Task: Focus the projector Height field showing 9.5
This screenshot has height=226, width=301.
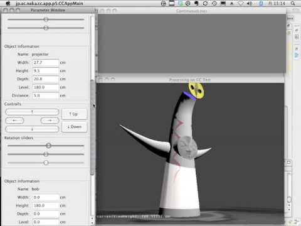Action: [x=46, y=71]
